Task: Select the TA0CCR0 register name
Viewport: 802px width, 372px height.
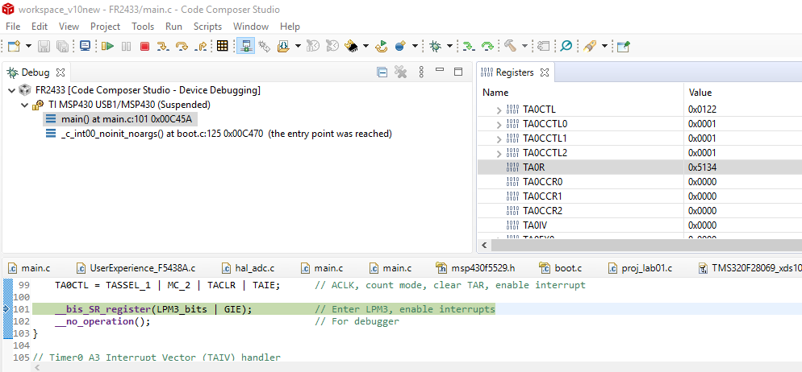Action: pos(543,182)
